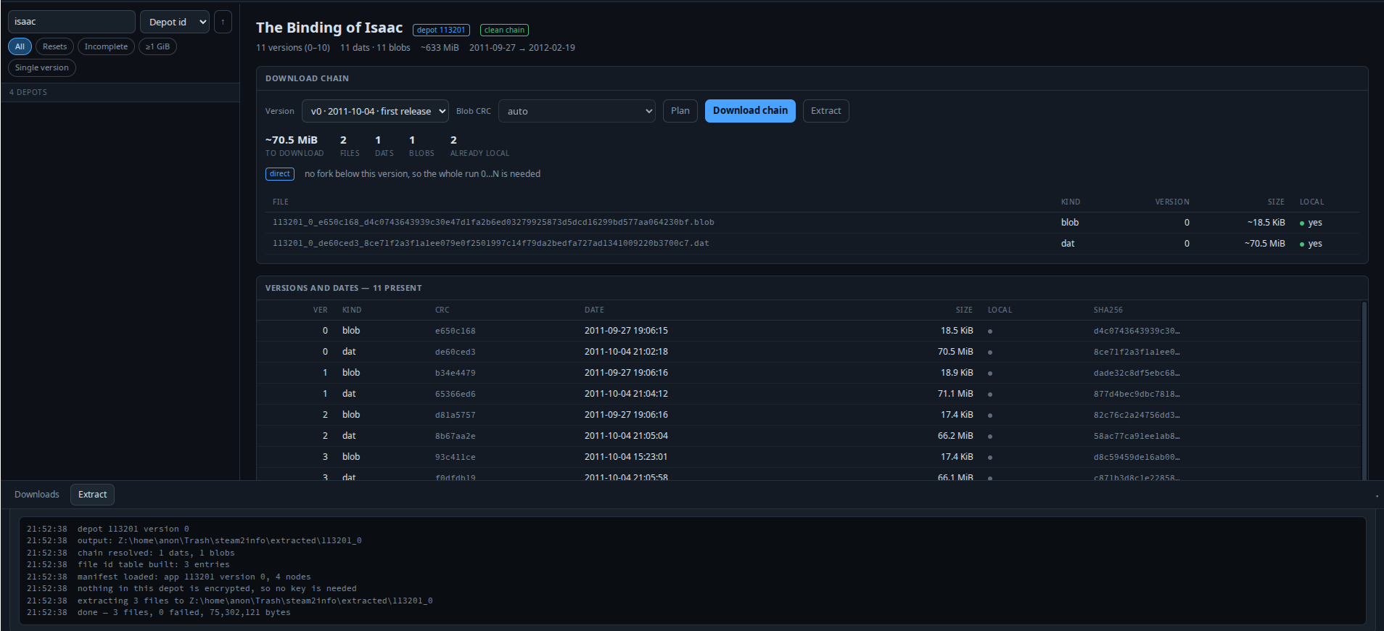The width and height of the screenshot is (1384, 631).
Task: Click the log line "chain resolved: 1 dats, 1 blobs"
Action: 156,553
